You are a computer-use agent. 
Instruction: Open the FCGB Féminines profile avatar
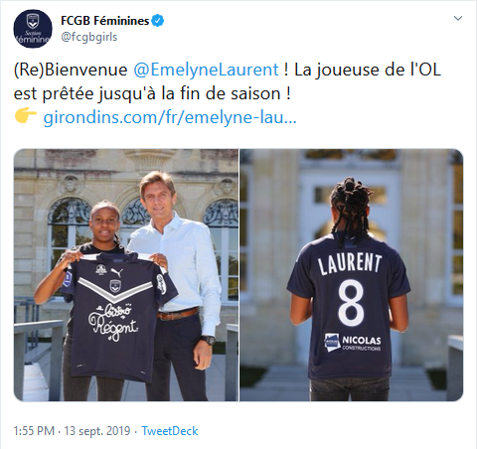pyautogui.click(x=33, y=29)
